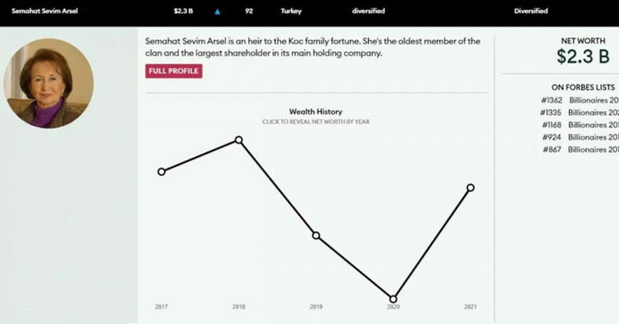619x324 pixels.
Task: Click the Wealth History chart title
Action: [316, 112]
